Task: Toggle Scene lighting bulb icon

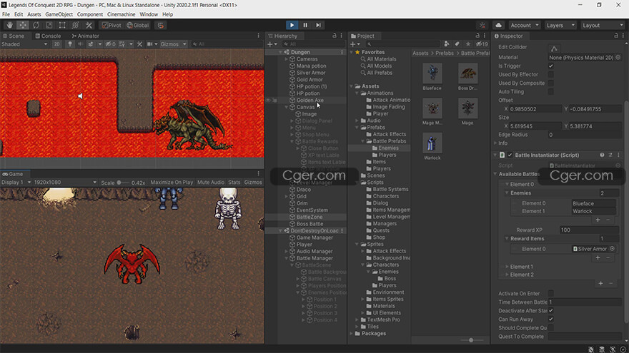Action: click(70, 44)
